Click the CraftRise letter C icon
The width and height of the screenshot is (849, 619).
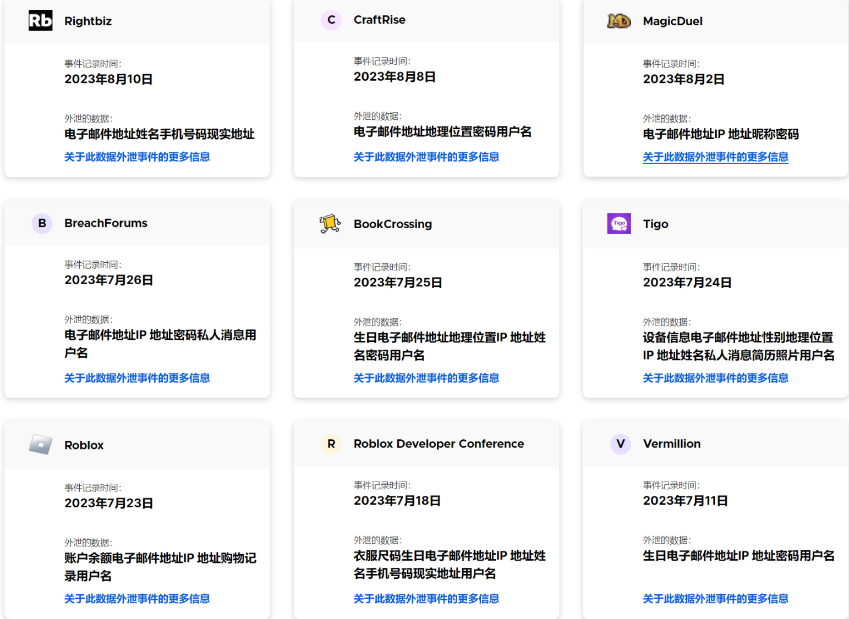coord(331,20)
